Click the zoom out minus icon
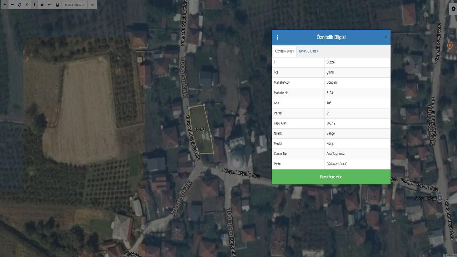Viewport: 457px width, 257px height. [12, 5]
